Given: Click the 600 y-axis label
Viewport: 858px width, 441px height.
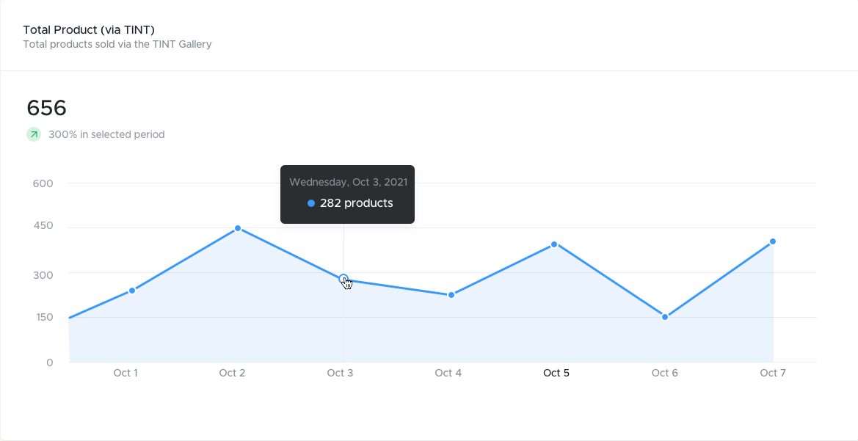Looking at the screenshot, I should pos(43,183).
